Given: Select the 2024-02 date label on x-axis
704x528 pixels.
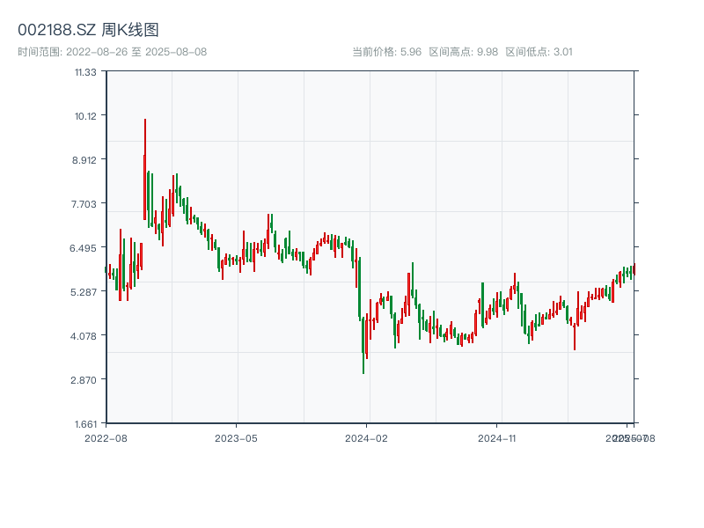Looking at the screenshot, I should (367, 437).
